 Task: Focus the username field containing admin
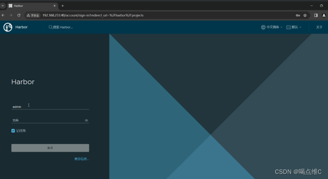(x=50, y=106)
